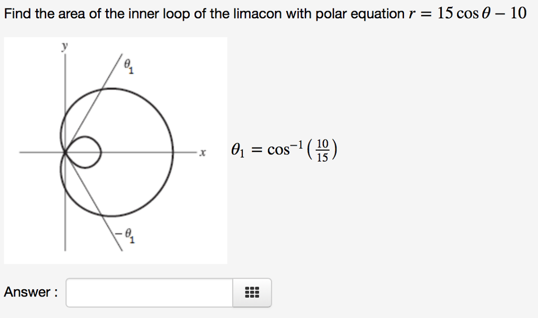Click the outer loop's rightmost x-axis crossing

pos(172,152)
